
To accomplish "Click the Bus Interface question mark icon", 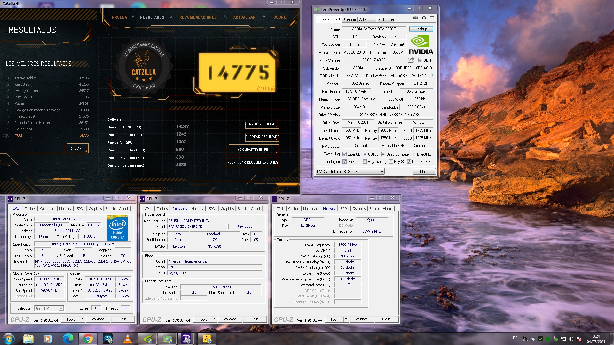I will point(432,76).
